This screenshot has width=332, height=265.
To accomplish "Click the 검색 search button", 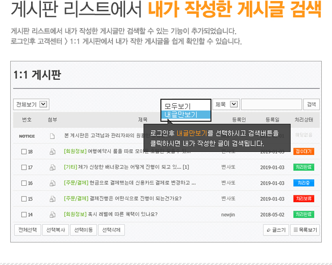I will [311, 104].
